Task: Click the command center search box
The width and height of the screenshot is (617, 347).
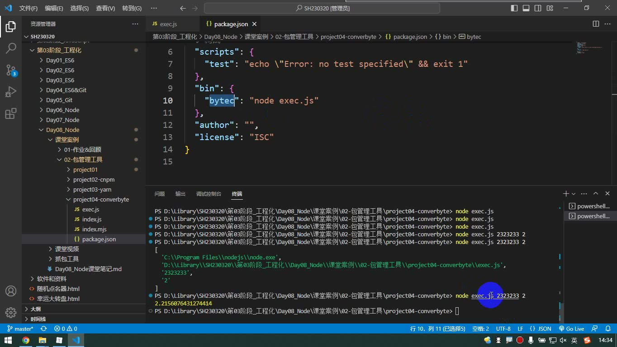Action: click(322, 8)
